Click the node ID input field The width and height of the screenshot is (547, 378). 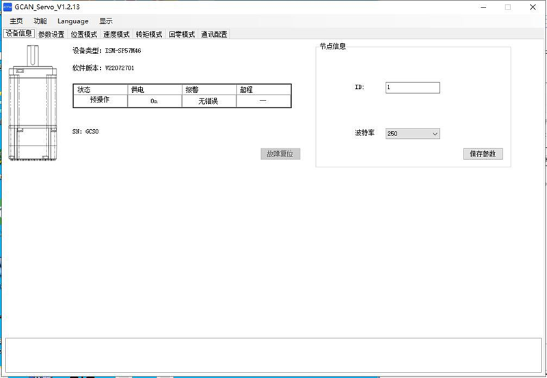[x=412, y=87]
